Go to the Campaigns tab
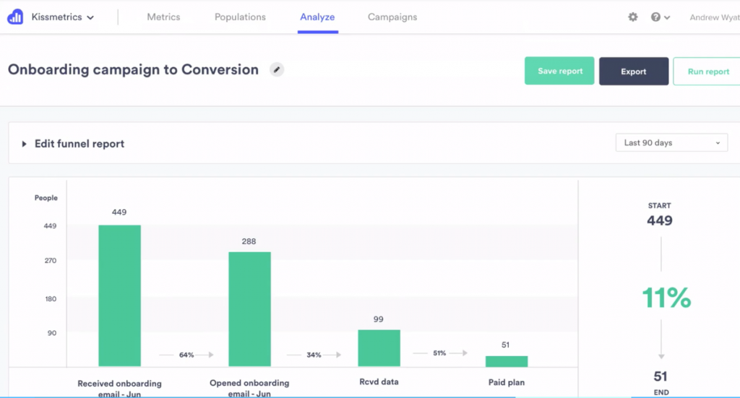Image resolution: width=740 pixels, height=398 pixels. coord(392,17)
